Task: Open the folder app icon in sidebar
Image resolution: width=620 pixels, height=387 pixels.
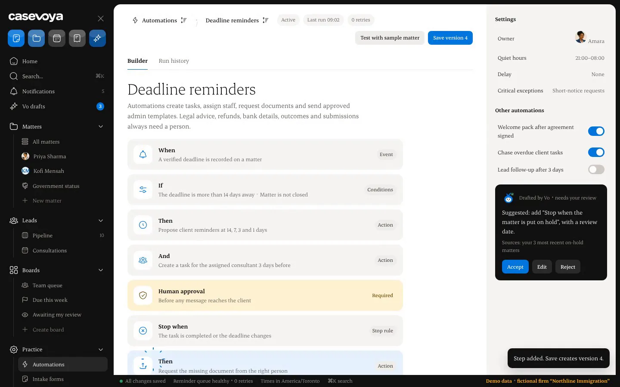Action: pos(37,38)
